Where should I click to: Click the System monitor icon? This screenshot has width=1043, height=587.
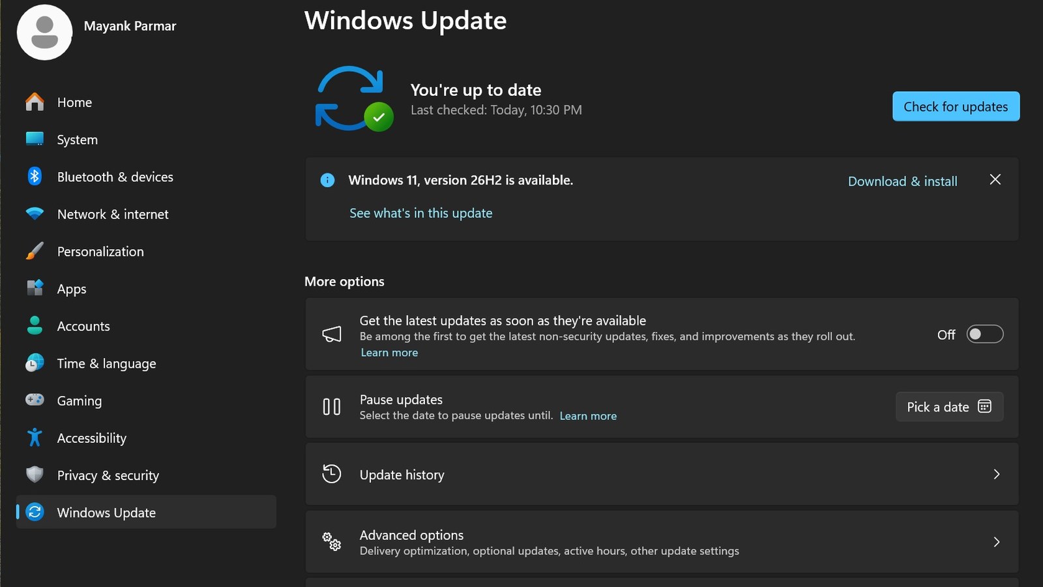[x=35, y=139]
